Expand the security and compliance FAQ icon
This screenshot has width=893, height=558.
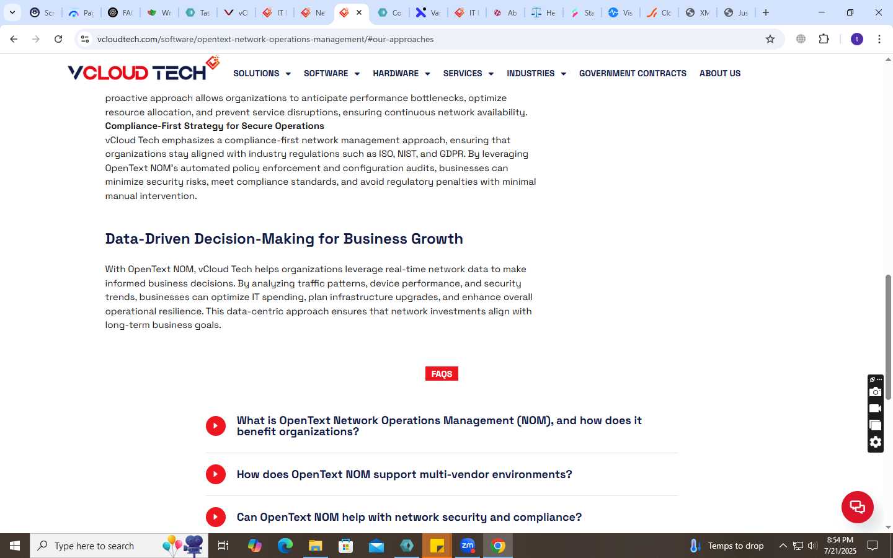(x=216, y=517)
